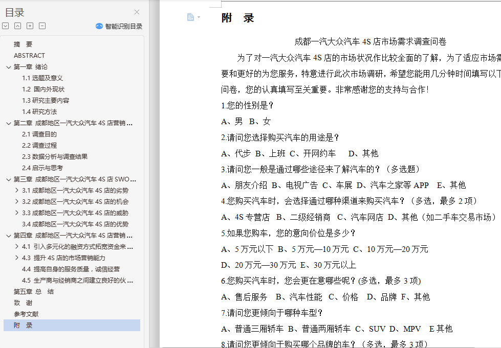Screen dimensions: 501x348
Task: Open 1.2 国内外现状 section
Action: (43, 89)
